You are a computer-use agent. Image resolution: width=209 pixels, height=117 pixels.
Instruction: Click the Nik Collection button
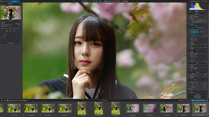185,100
